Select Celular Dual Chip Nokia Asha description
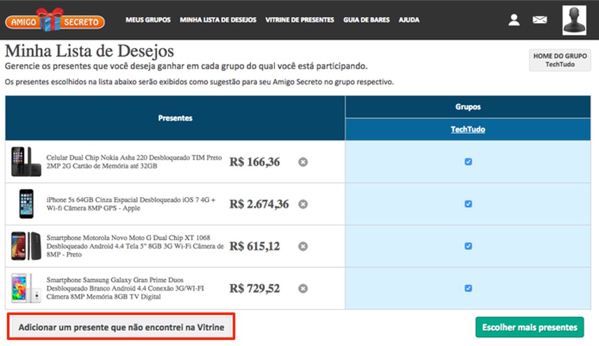Screen dimensions: 599x346 point(134,162)
